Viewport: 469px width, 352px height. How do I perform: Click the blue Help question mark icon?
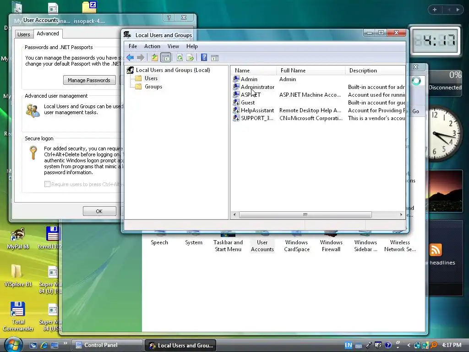[x=204, y=57]
